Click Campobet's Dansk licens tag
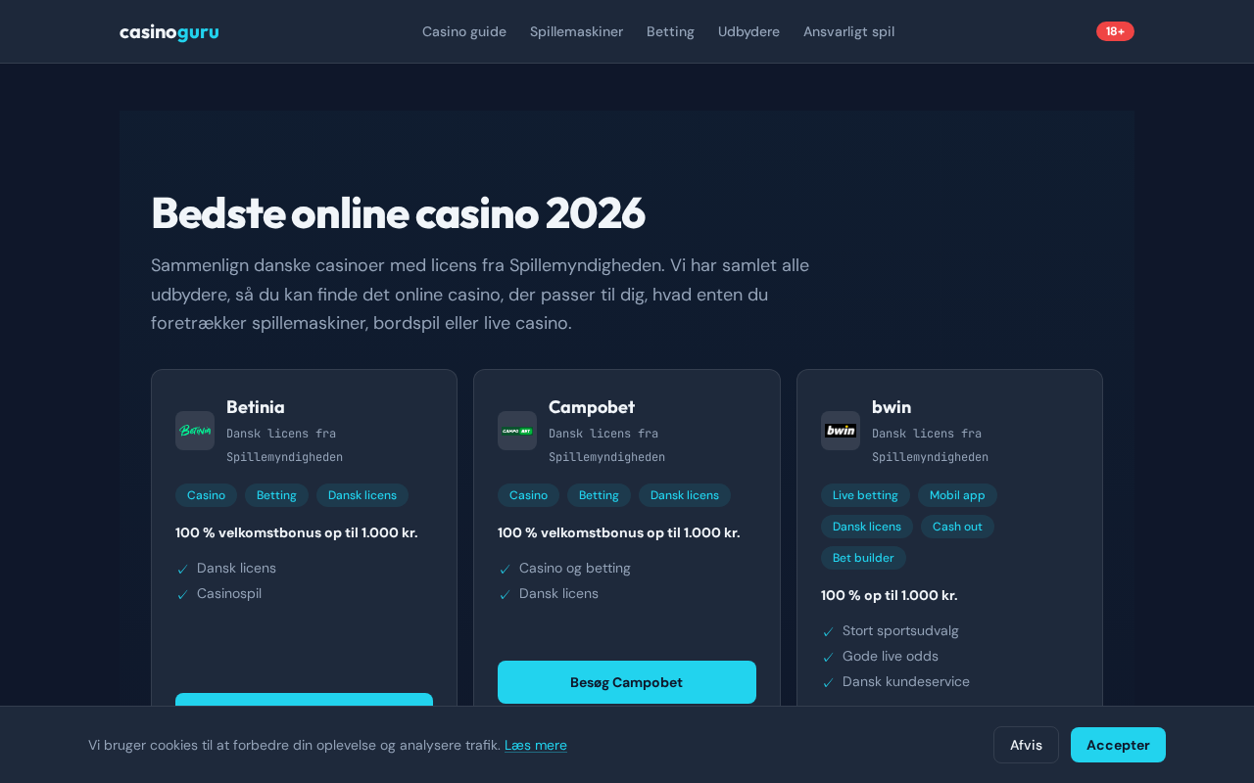1254x783 pixels. [684, 495]
